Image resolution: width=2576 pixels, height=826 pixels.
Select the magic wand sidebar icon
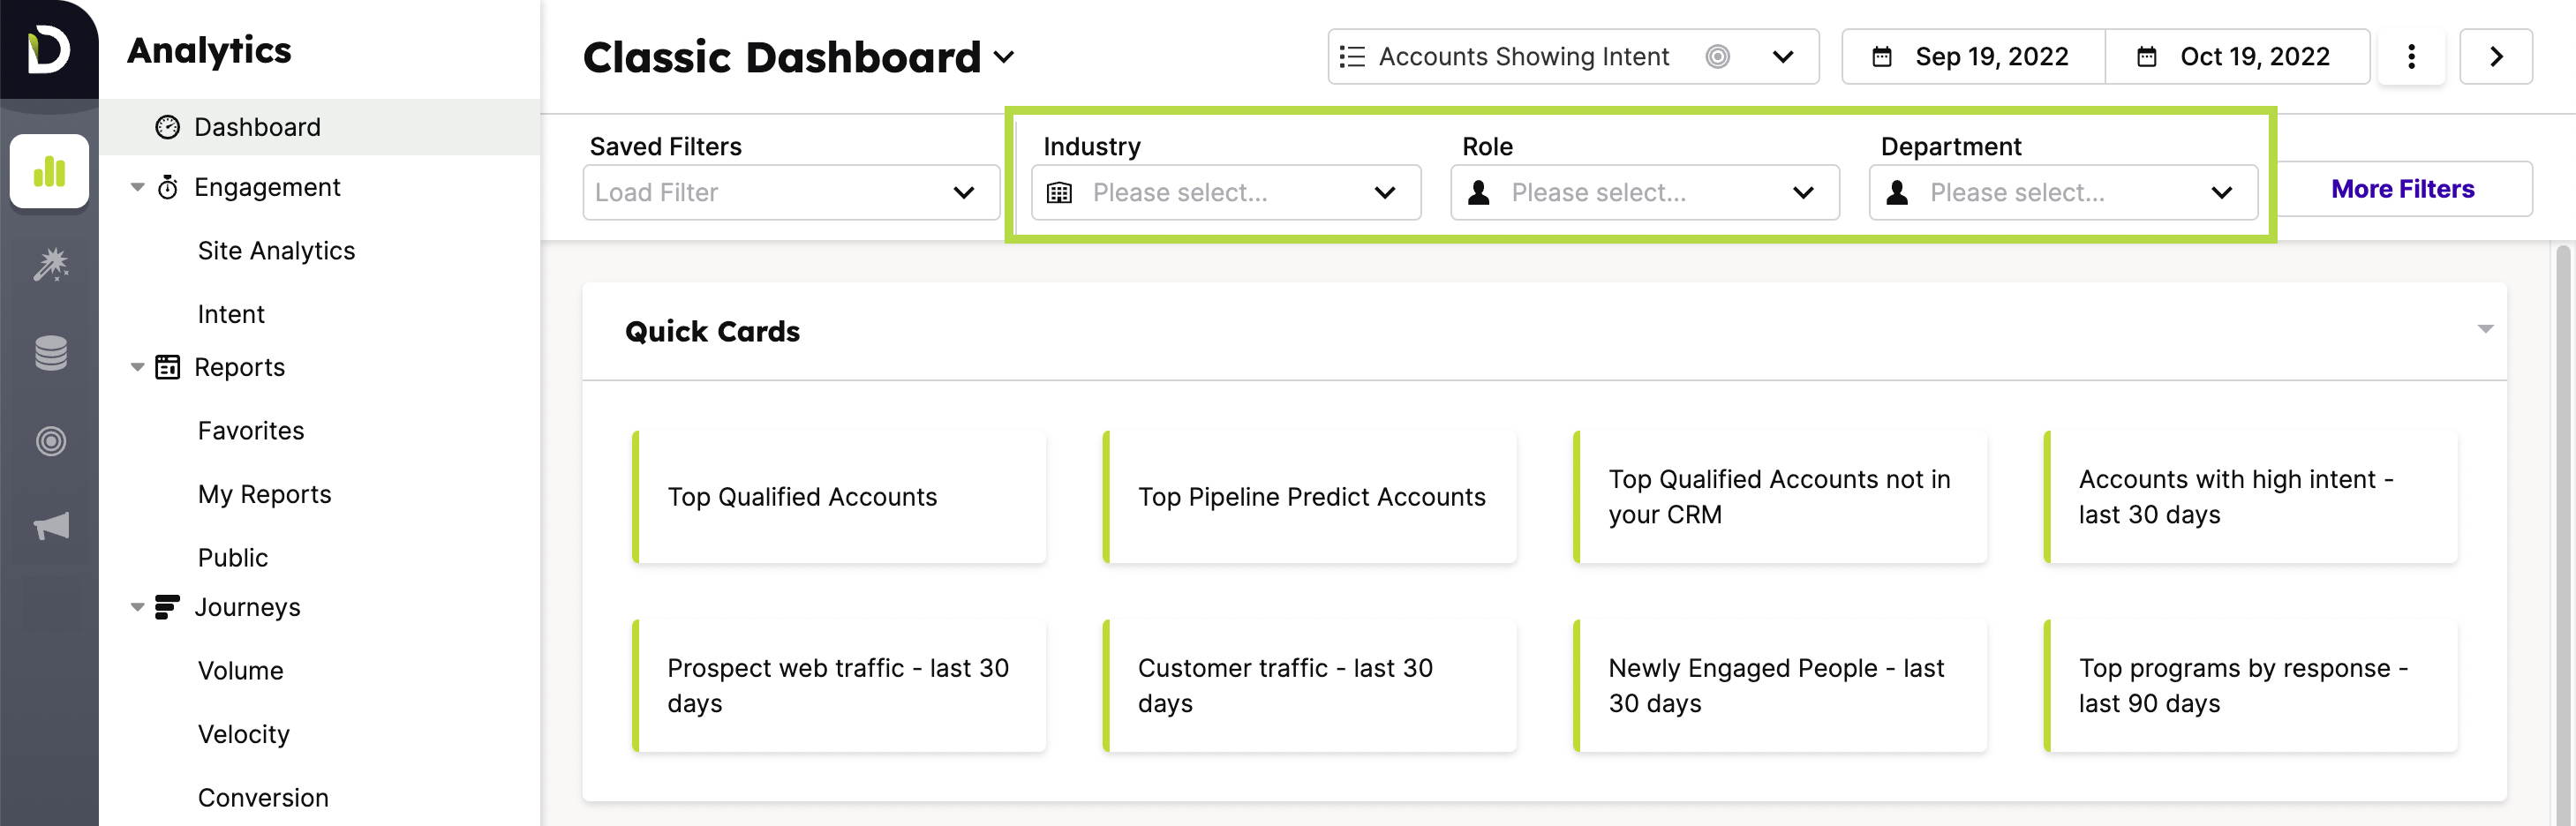[49, 265]
